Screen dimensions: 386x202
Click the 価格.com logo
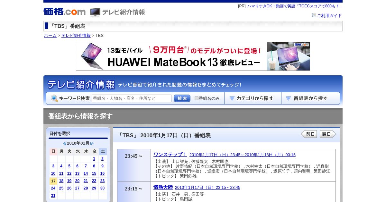click(x=64, y=12)
